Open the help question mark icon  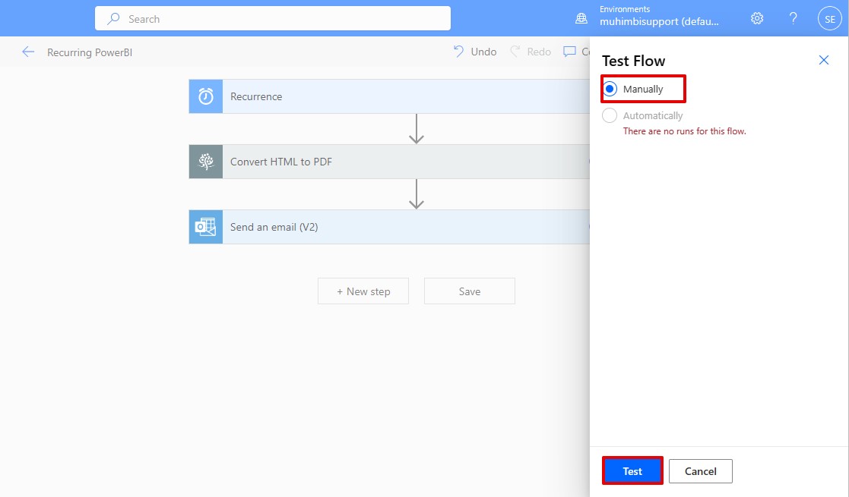coord(793,19)
